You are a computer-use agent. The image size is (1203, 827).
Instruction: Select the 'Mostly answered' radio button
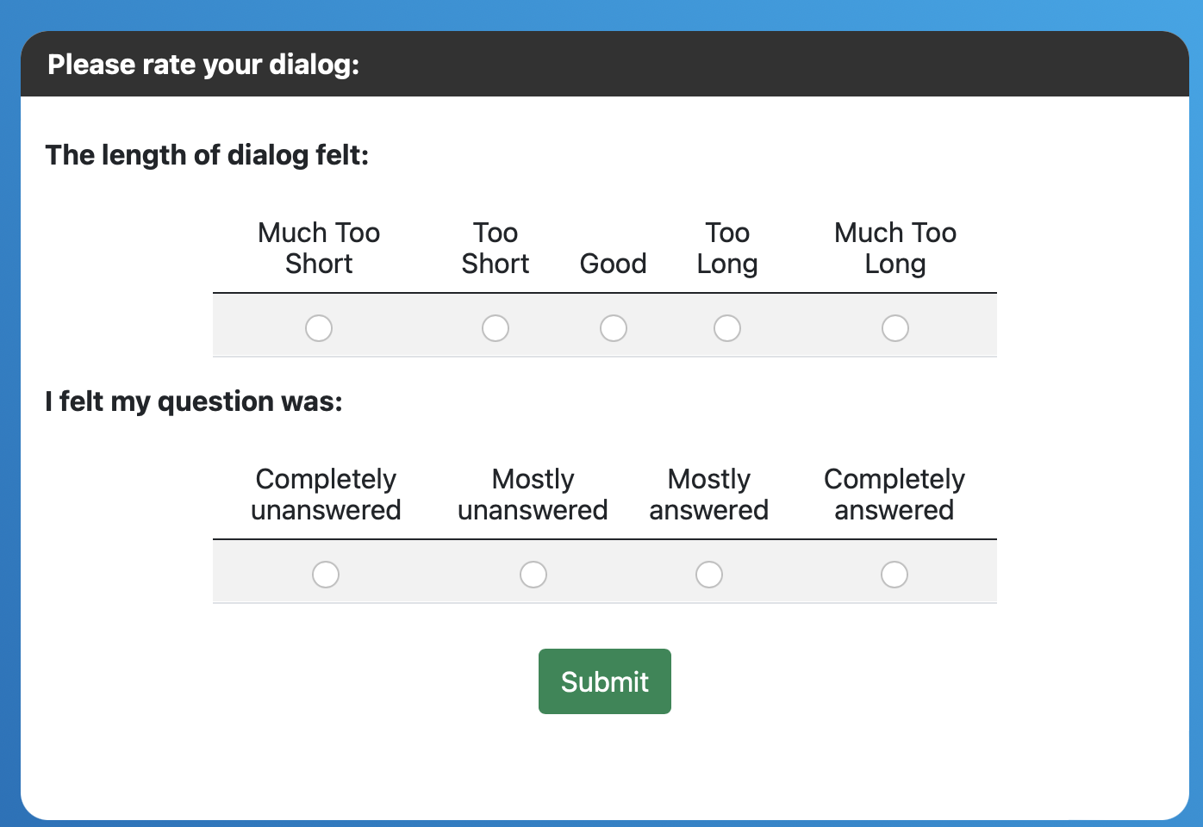pos(709,575)
